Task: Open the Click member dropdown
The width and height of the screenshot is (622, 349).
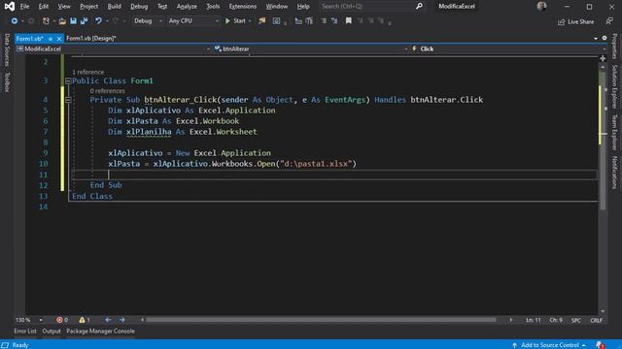Action: 509,49
